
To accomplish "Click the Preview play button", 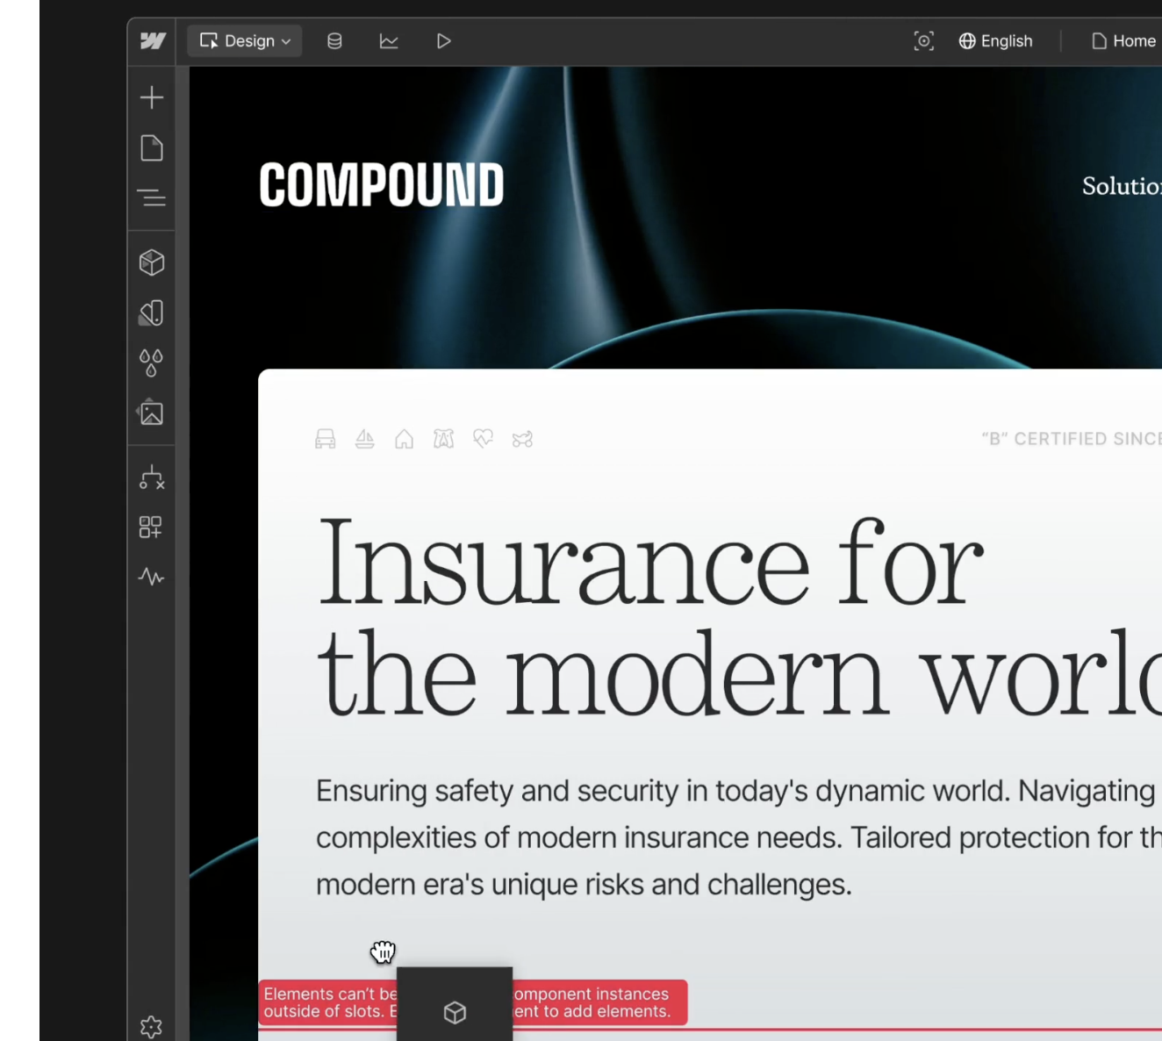I will tap(444, 41).
